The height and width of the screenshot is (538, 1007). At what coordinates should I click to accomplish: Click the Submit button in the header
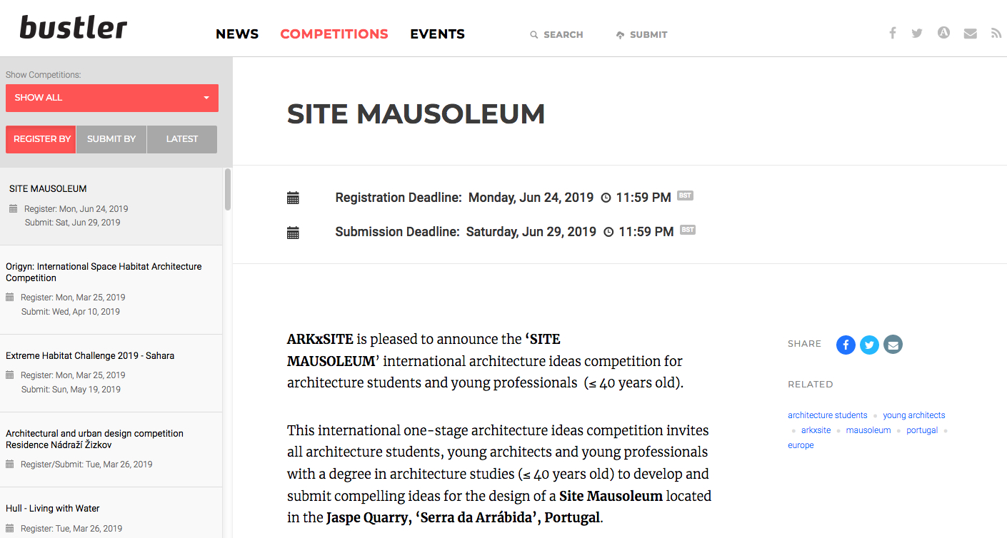641,34
